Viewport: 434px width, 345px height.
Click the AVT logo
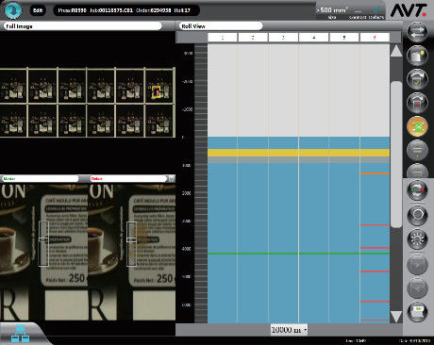click(x=409, y=11)
